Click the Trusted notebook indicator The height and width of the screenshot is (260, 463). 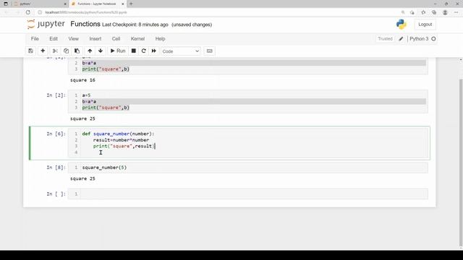pyautogui.click(x=385, y=38)
